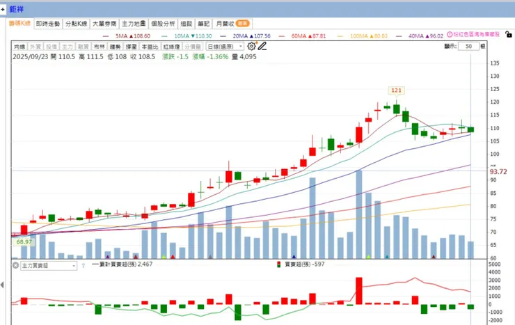The height and width of the screenshot is (325, 515).
Task: Click the 5MA 108.60 legend entry
Action: (x=127, y=35)
